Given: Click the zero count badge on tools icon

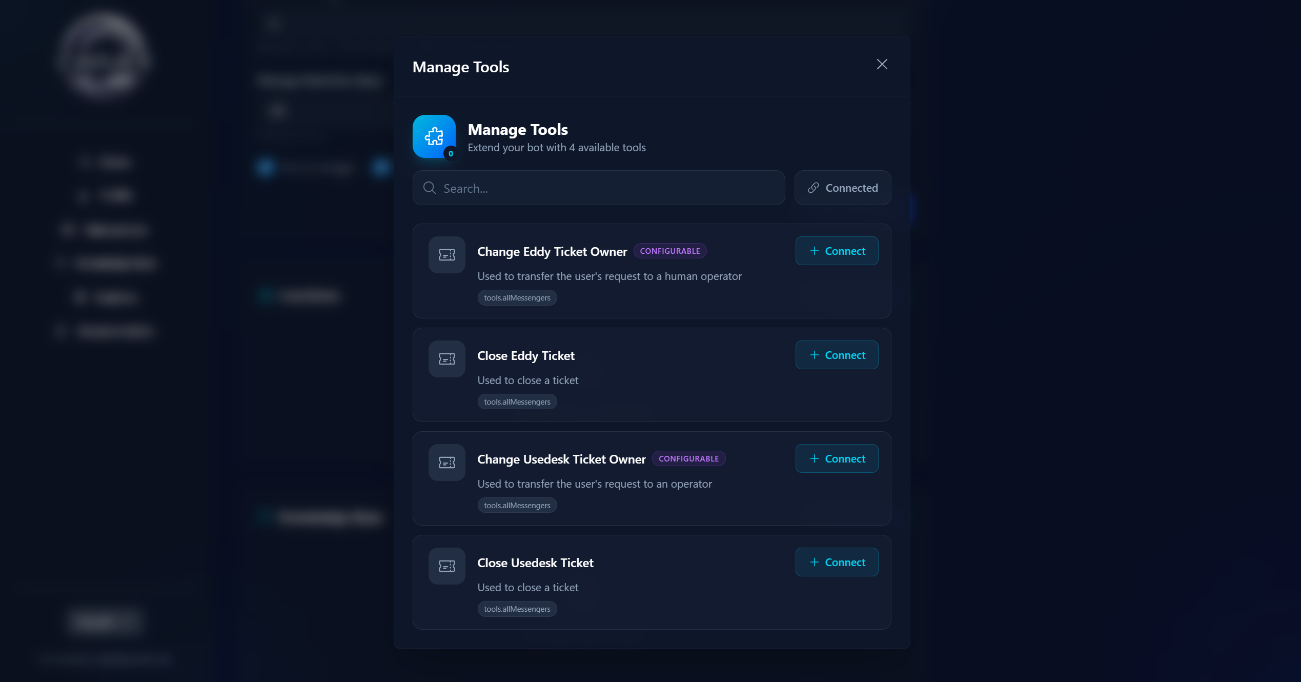Looking at the screenshot, I should tap(451, 153).
